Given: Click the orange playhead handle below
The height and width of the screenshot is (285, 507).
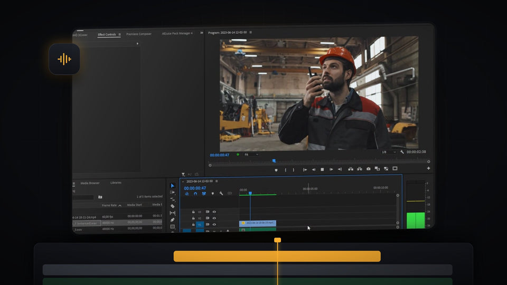Looking at the screenshot, I should coord(277,240).
